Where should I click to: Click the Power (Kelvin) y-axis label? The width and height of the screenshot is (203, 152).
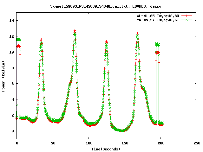[3, 76]
